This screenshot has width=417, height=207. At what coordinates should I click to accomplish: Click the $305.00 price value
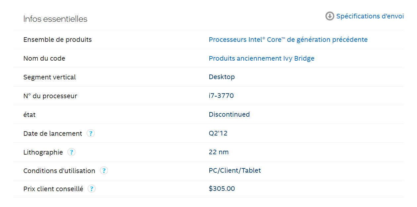click(222, 189)
